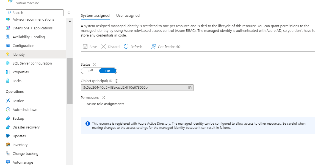Collapse the sidebar menu with double chevron
315x165 pixels.
(69, 13)
